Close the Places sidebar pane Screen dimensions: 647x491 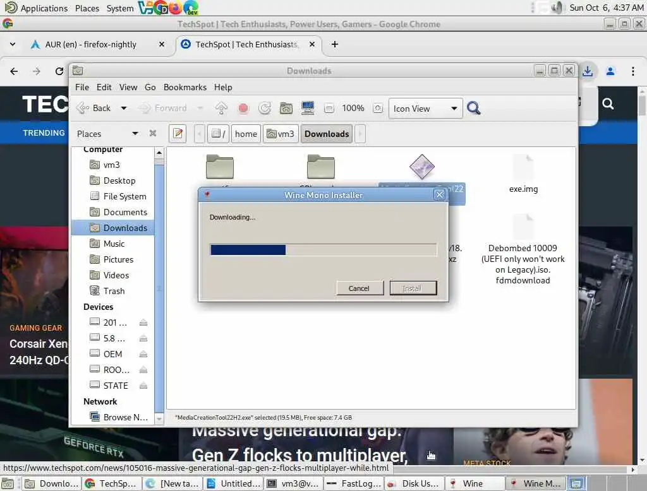tap(153, 133)
